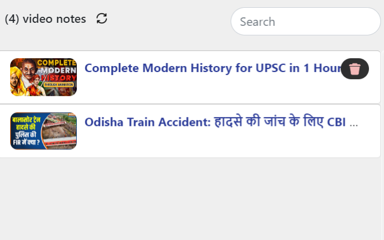Image resolution: width=384 pixels, height=240 pixels.
Task: Click the empty gray area below the notes
Action: click(x=192, y=198)
